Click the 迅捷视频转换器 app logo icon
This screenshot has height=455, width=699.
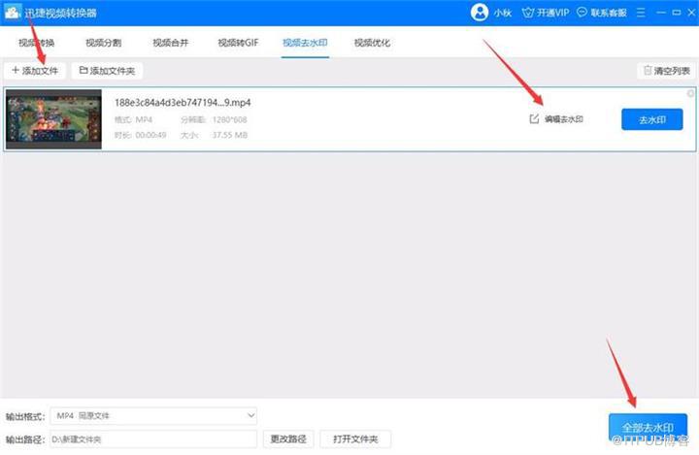[x=12, y=12]
